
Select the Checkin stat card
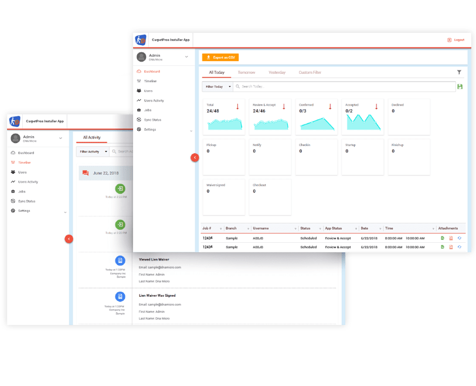point(317,157)
